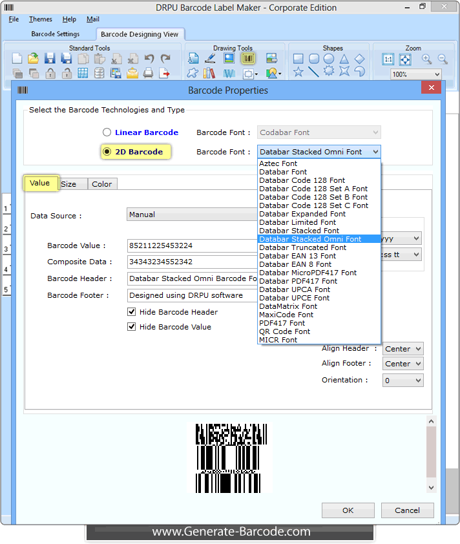Click the Barcode Value input field
The image size is (460, 544).
coord(192,246)
